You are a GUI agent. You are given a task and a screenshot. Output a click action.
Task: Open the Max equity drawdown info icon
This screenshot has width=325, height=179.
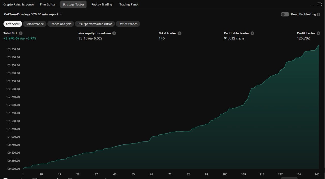pos(114,33)
